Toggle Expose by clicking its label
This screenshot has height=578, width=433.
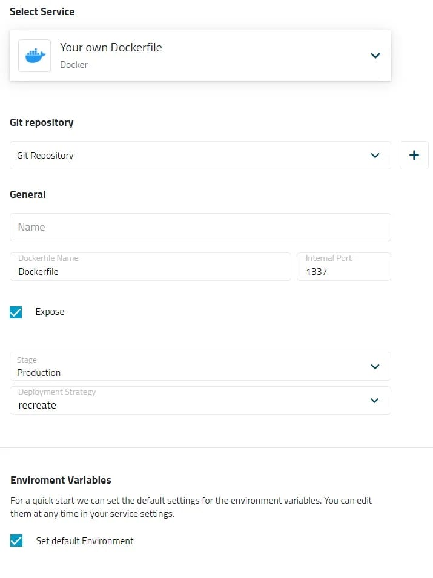tap(49, 312)
